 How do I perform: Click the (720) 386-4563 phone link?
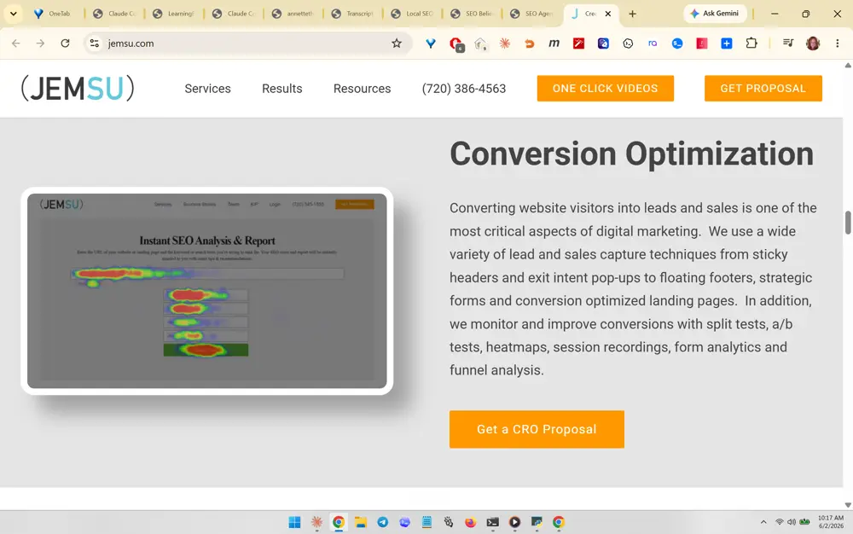point(463,89)
